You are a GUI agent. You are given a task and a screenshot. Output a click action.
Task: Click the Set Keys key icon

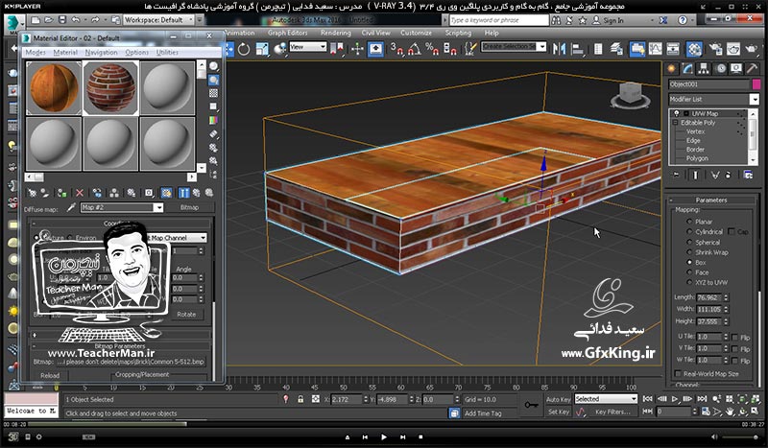tap(531, 405)
